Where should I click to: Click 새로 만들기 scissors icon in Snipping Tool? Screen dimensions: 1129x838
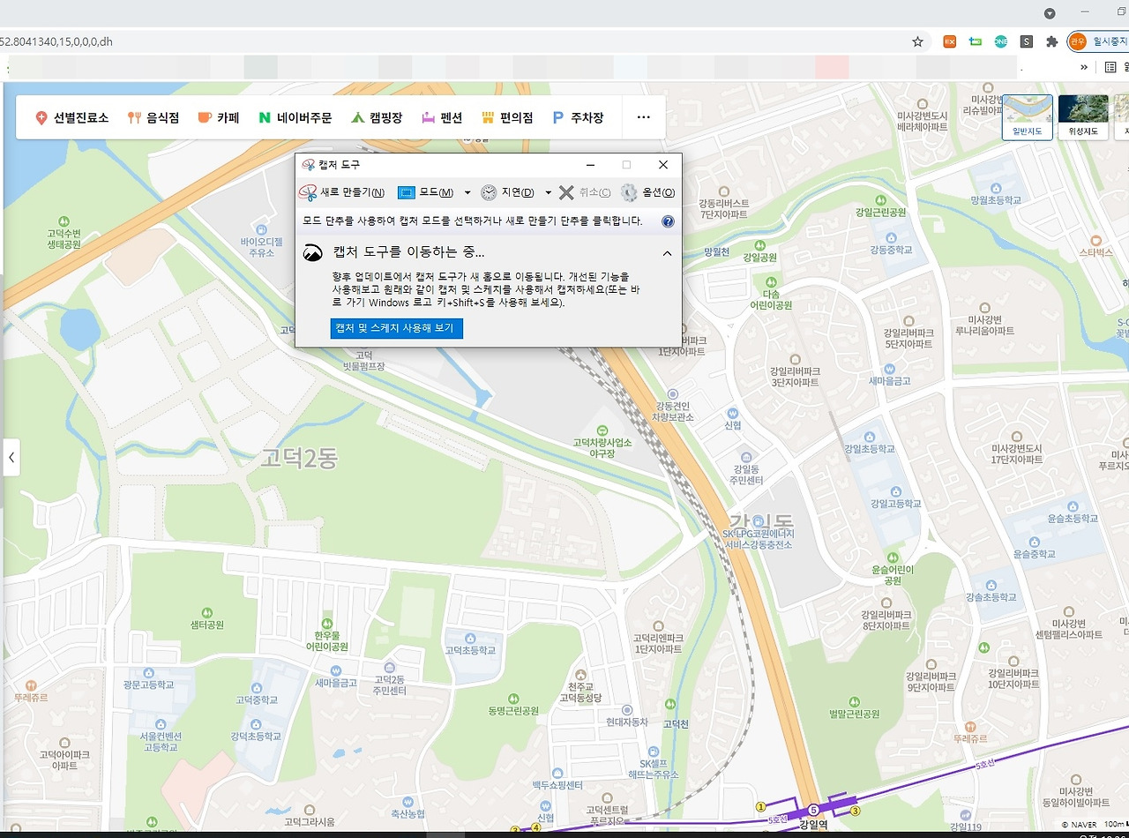308,192
